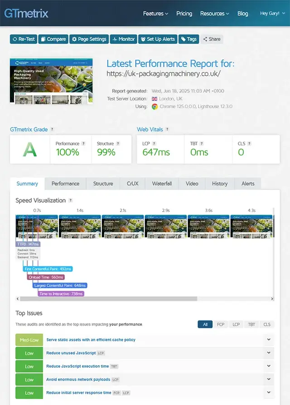Click help icon beside LCP metric

click(x=154, y=143)
